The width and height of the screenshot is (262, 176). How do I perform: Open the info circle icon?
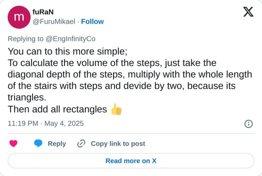tap(248, 124)
